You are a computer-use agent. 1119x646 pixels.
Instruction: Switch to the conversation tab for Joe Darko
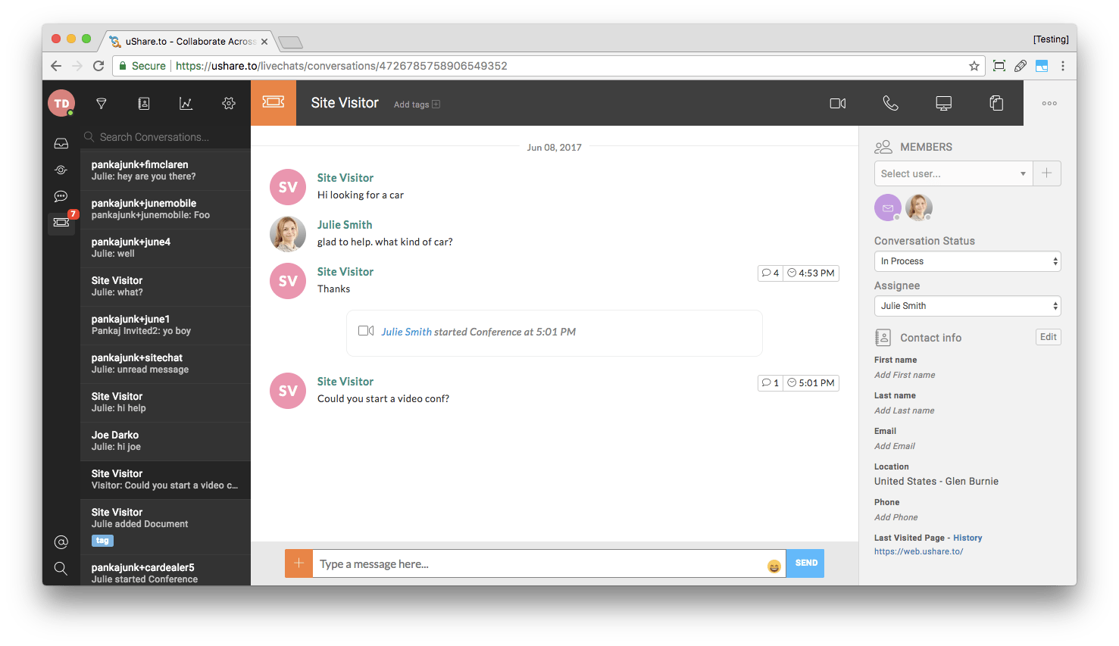(x=165, y=441)
